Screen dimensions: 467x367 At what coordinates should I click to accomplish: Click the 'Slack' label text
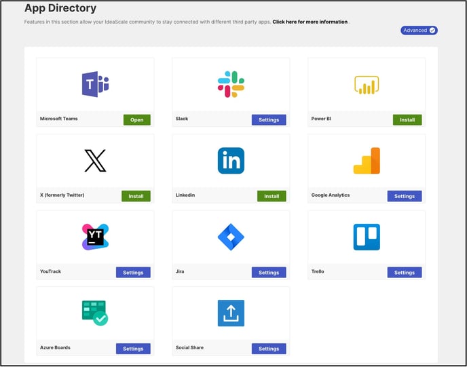(182, 119)
